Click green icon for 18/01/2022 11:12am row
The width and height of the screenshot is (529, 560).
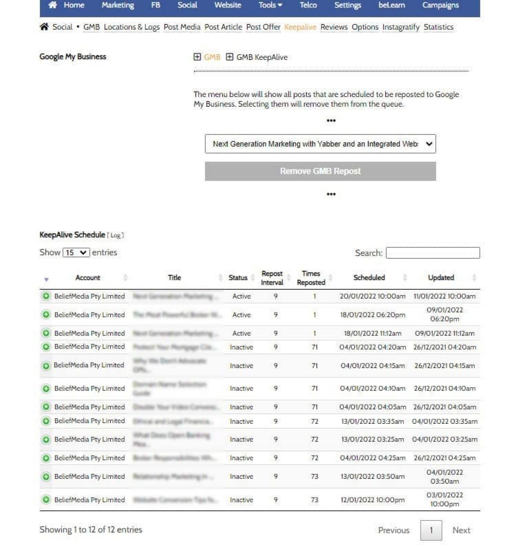46,333
